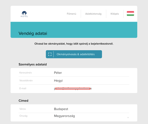Start Okmányolvasás & adatkitöltés
The height and width of the screenshot is (124, 148).
tap(74, 54)
